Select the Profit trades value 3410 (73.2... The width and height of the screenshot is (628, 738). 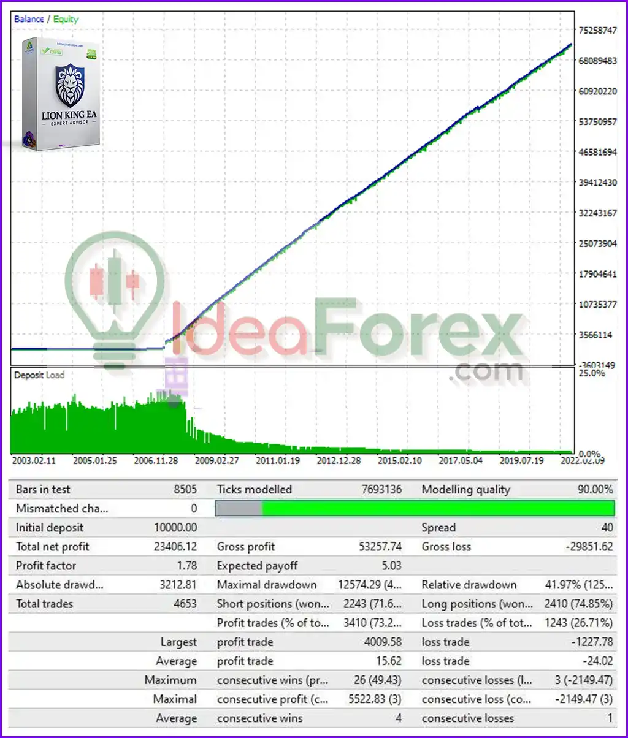point(373,623)
